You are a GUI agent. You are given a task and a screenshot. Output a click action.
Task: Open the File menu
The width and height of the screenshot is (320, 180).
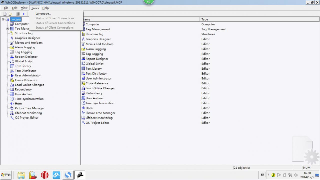(6, 8)
